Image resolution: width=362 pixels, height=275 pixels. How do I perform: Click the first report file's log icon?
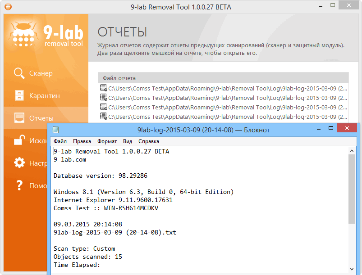[103, 88]
